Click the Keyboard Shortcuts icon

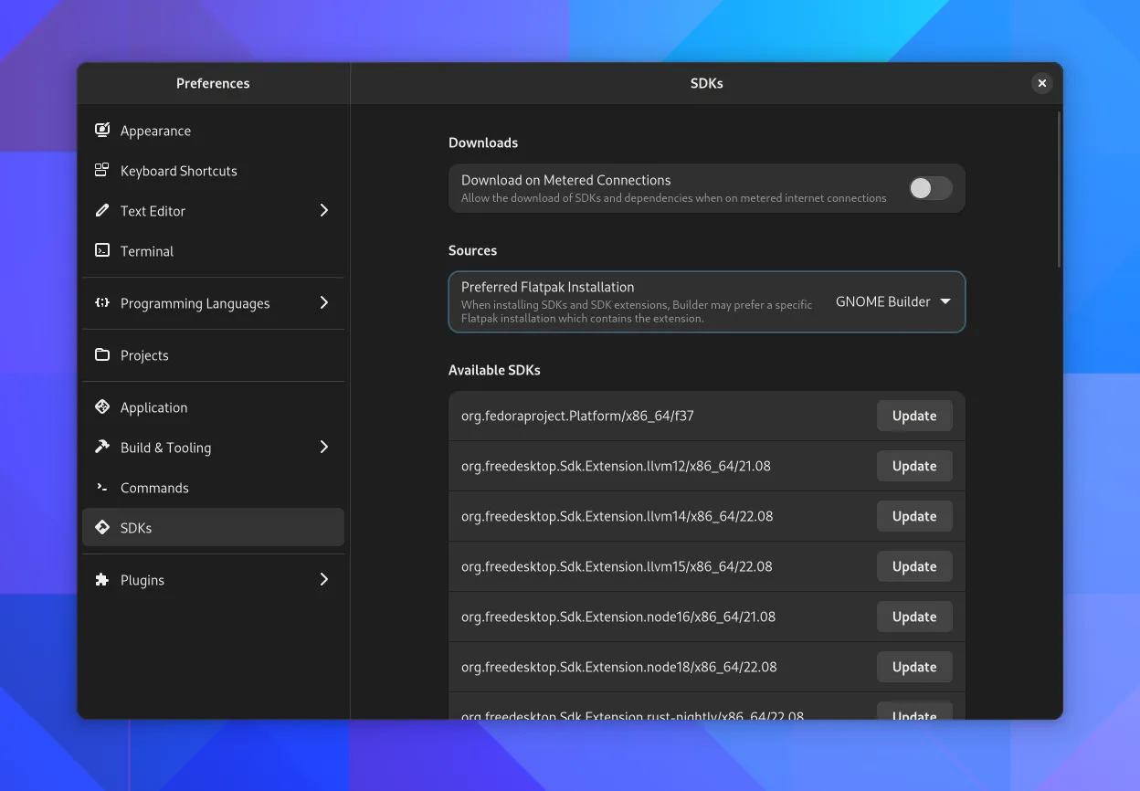pos(102,171)
